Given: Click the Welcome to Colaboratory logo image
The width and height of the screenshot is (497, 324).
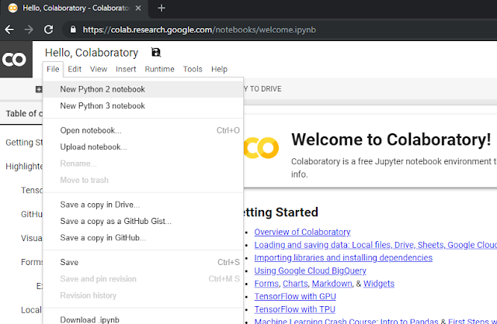Looking at the screenshot, I should click(261, 147).
